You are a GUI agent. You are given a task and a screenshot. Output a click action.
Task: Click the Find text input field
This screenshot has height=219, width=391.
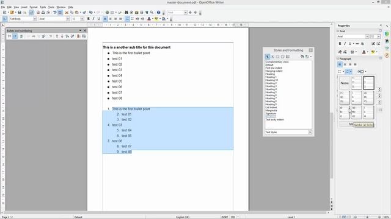175,12
